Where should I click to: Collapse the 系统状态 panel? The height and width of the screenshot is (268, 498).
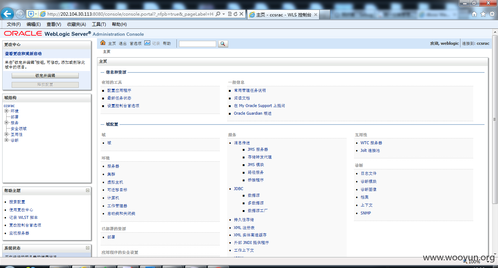pyautogui.click(x=87, y=248)
